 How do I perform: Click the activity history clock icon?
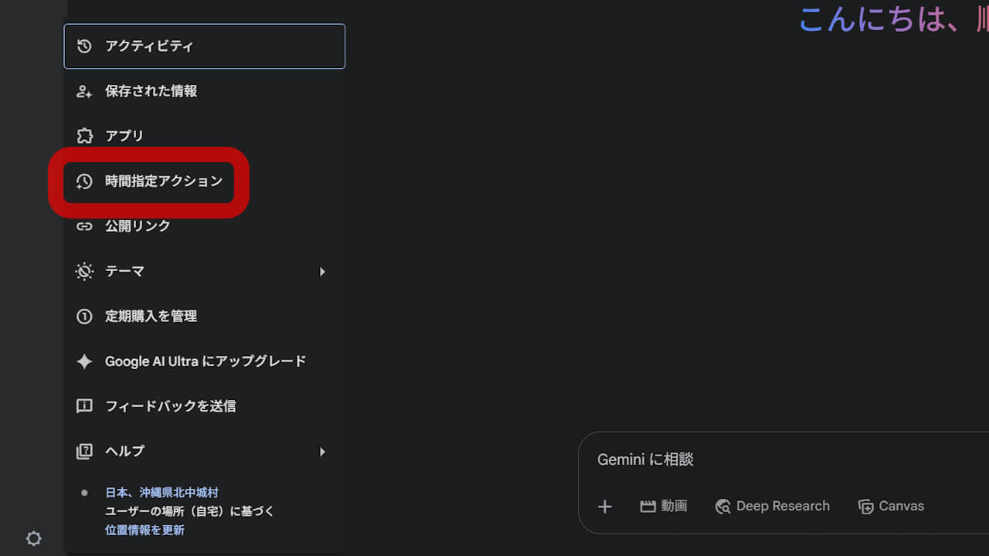point(84,46)
